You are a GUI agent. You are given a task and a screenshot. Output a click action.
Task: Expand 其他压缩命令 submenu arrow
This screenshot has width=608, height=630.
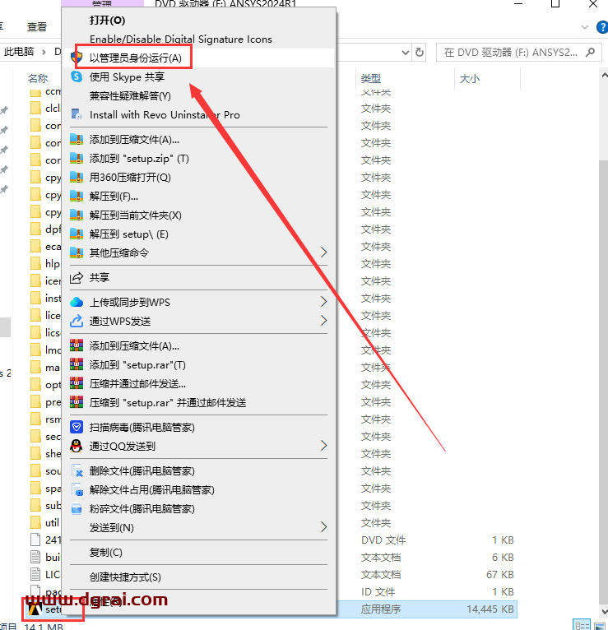pyautogui.click(x=323, y=252)
